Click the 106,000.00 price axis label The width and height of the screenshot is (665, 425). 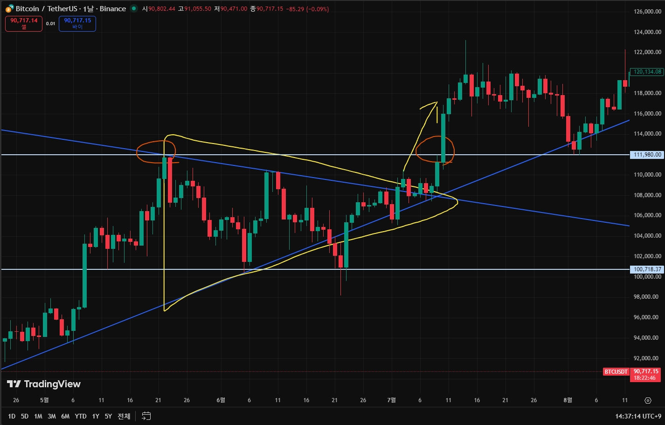647,215
